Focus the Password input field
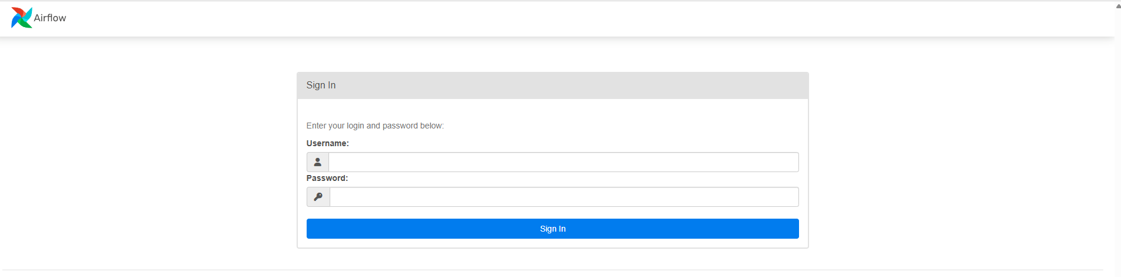1121x277 pixels. pos(564,197)
